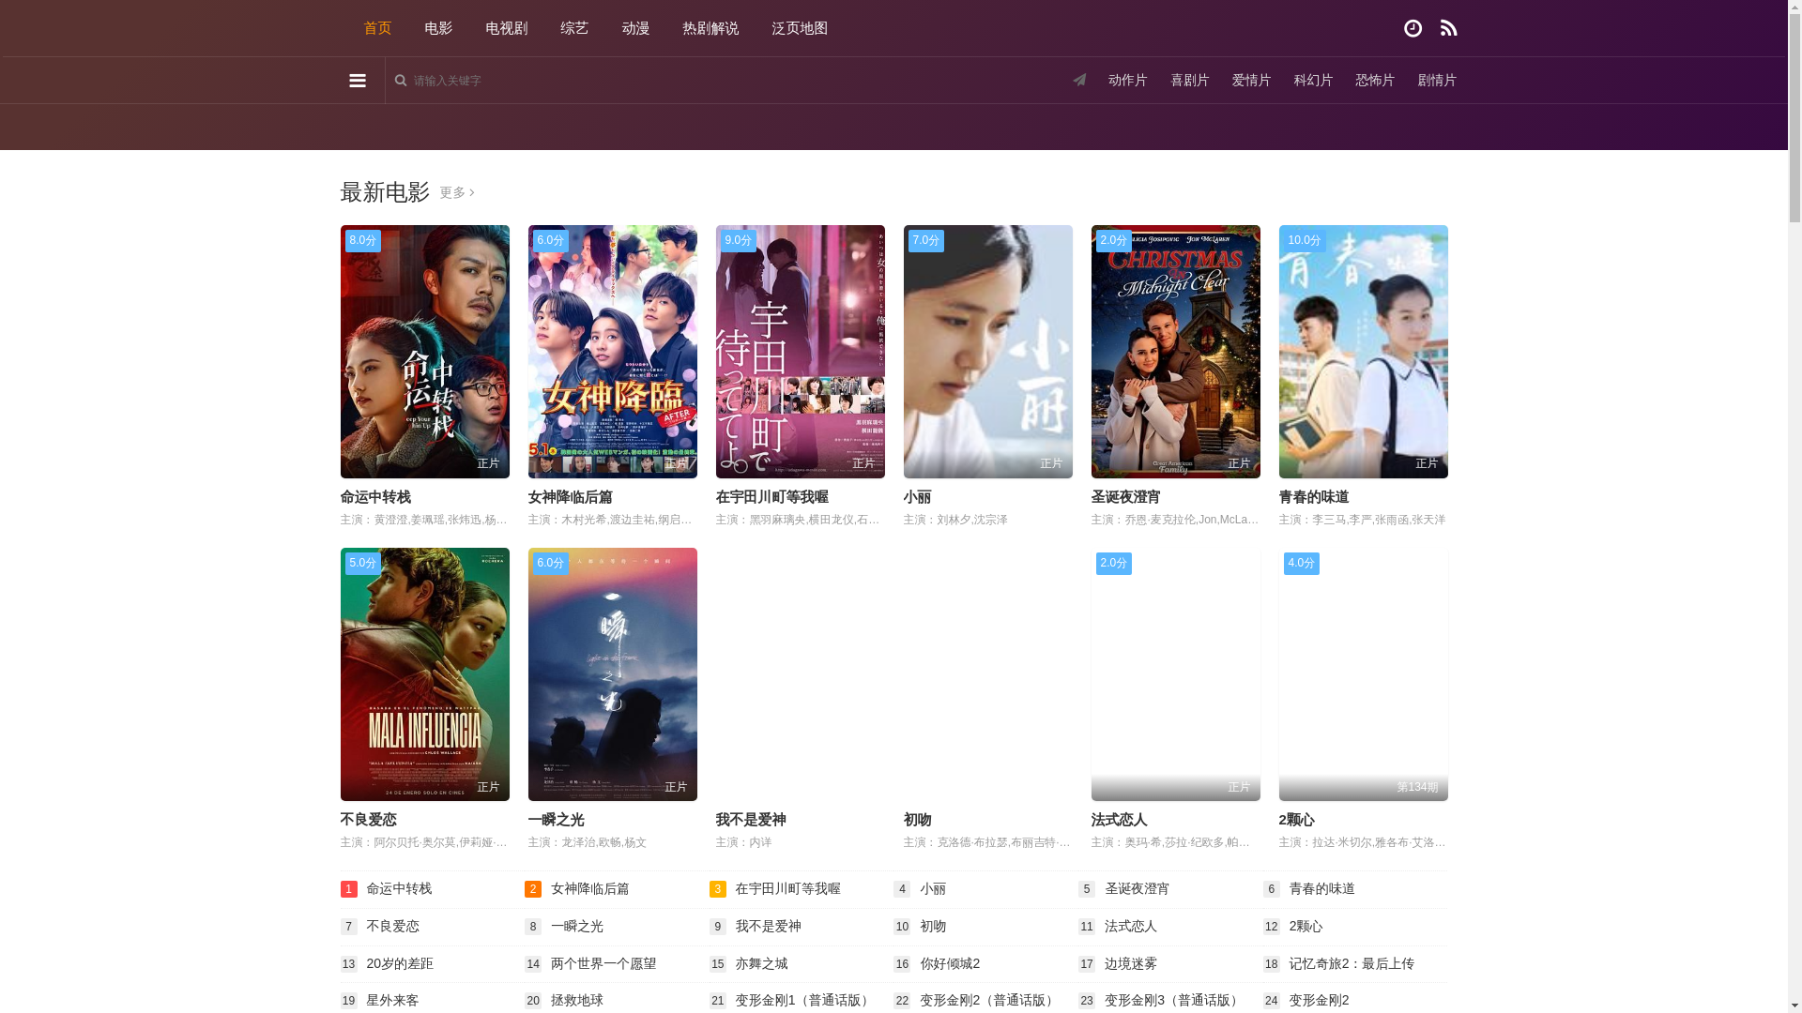Select ranked item 17 边境迷雾
Image resolution: width=1802 pixels, height=1013 pixels.
[1130, 963]
